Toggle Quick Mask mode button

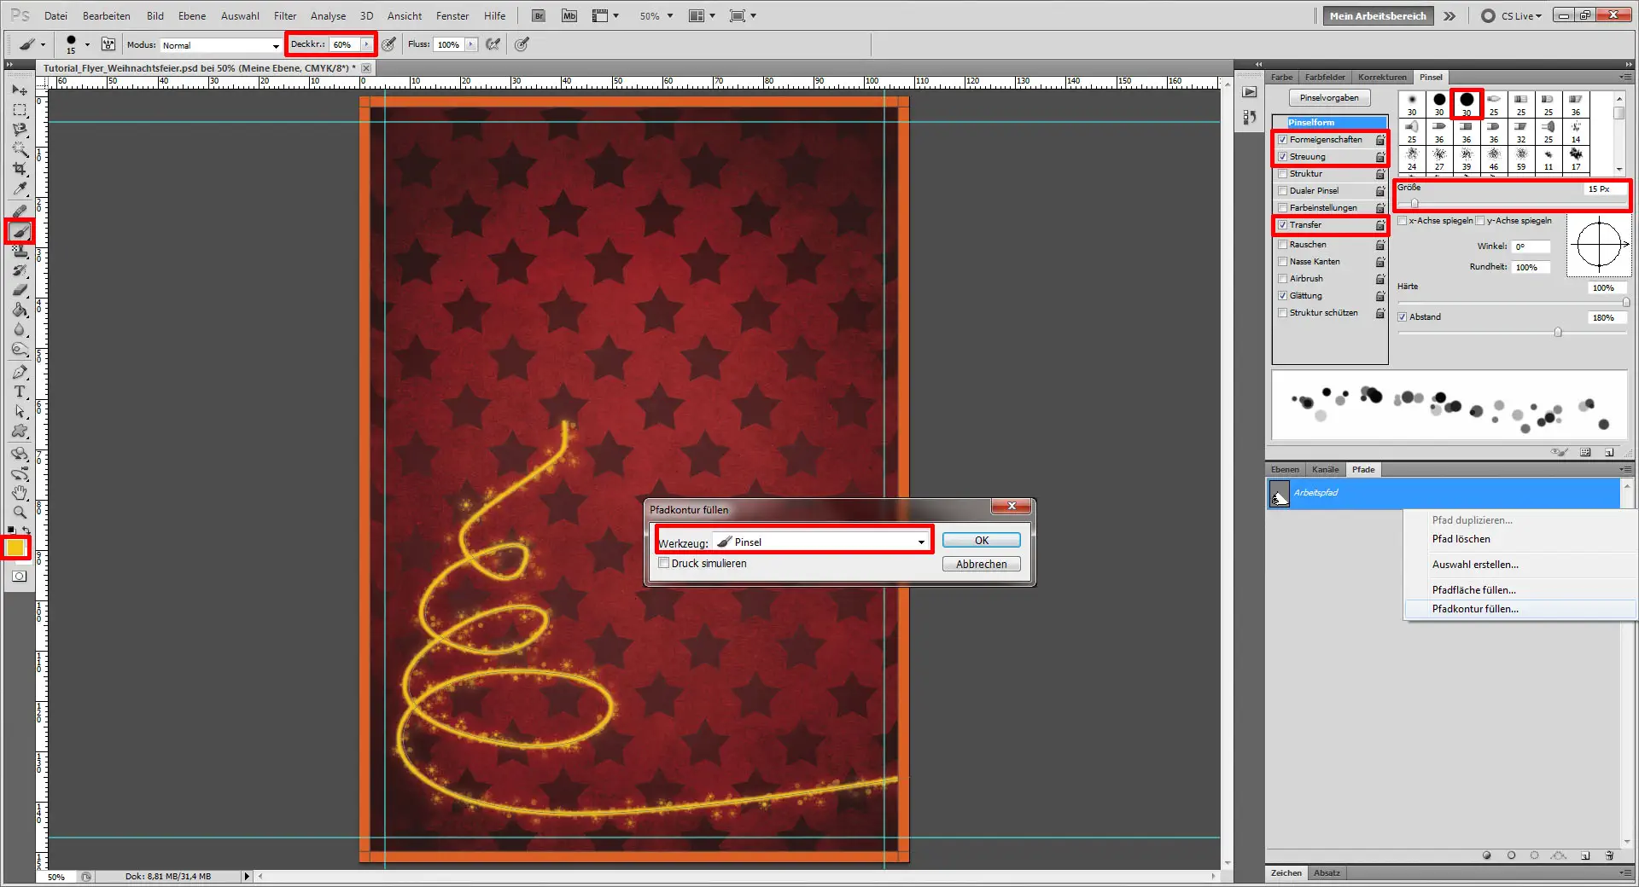20,577
